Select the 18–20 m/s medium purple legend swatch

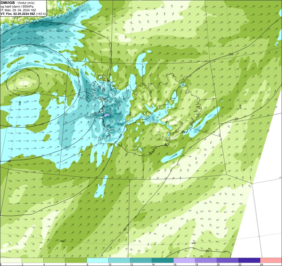(206, 260)
